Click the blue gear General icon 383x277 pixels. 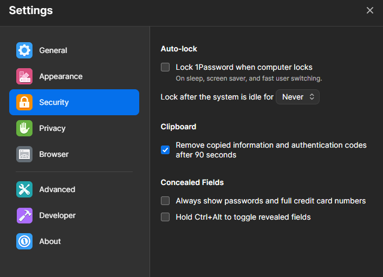pyautogui.click(x=24, y=50)
